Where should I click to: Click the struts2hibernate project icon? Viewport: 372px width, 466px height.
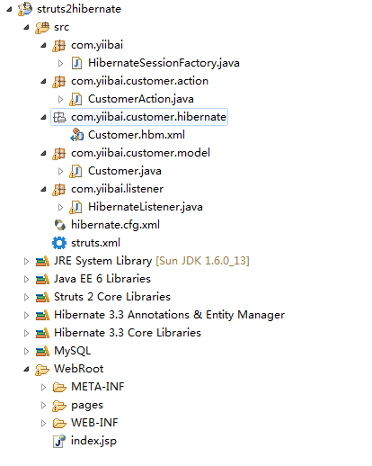pos(25,9)
